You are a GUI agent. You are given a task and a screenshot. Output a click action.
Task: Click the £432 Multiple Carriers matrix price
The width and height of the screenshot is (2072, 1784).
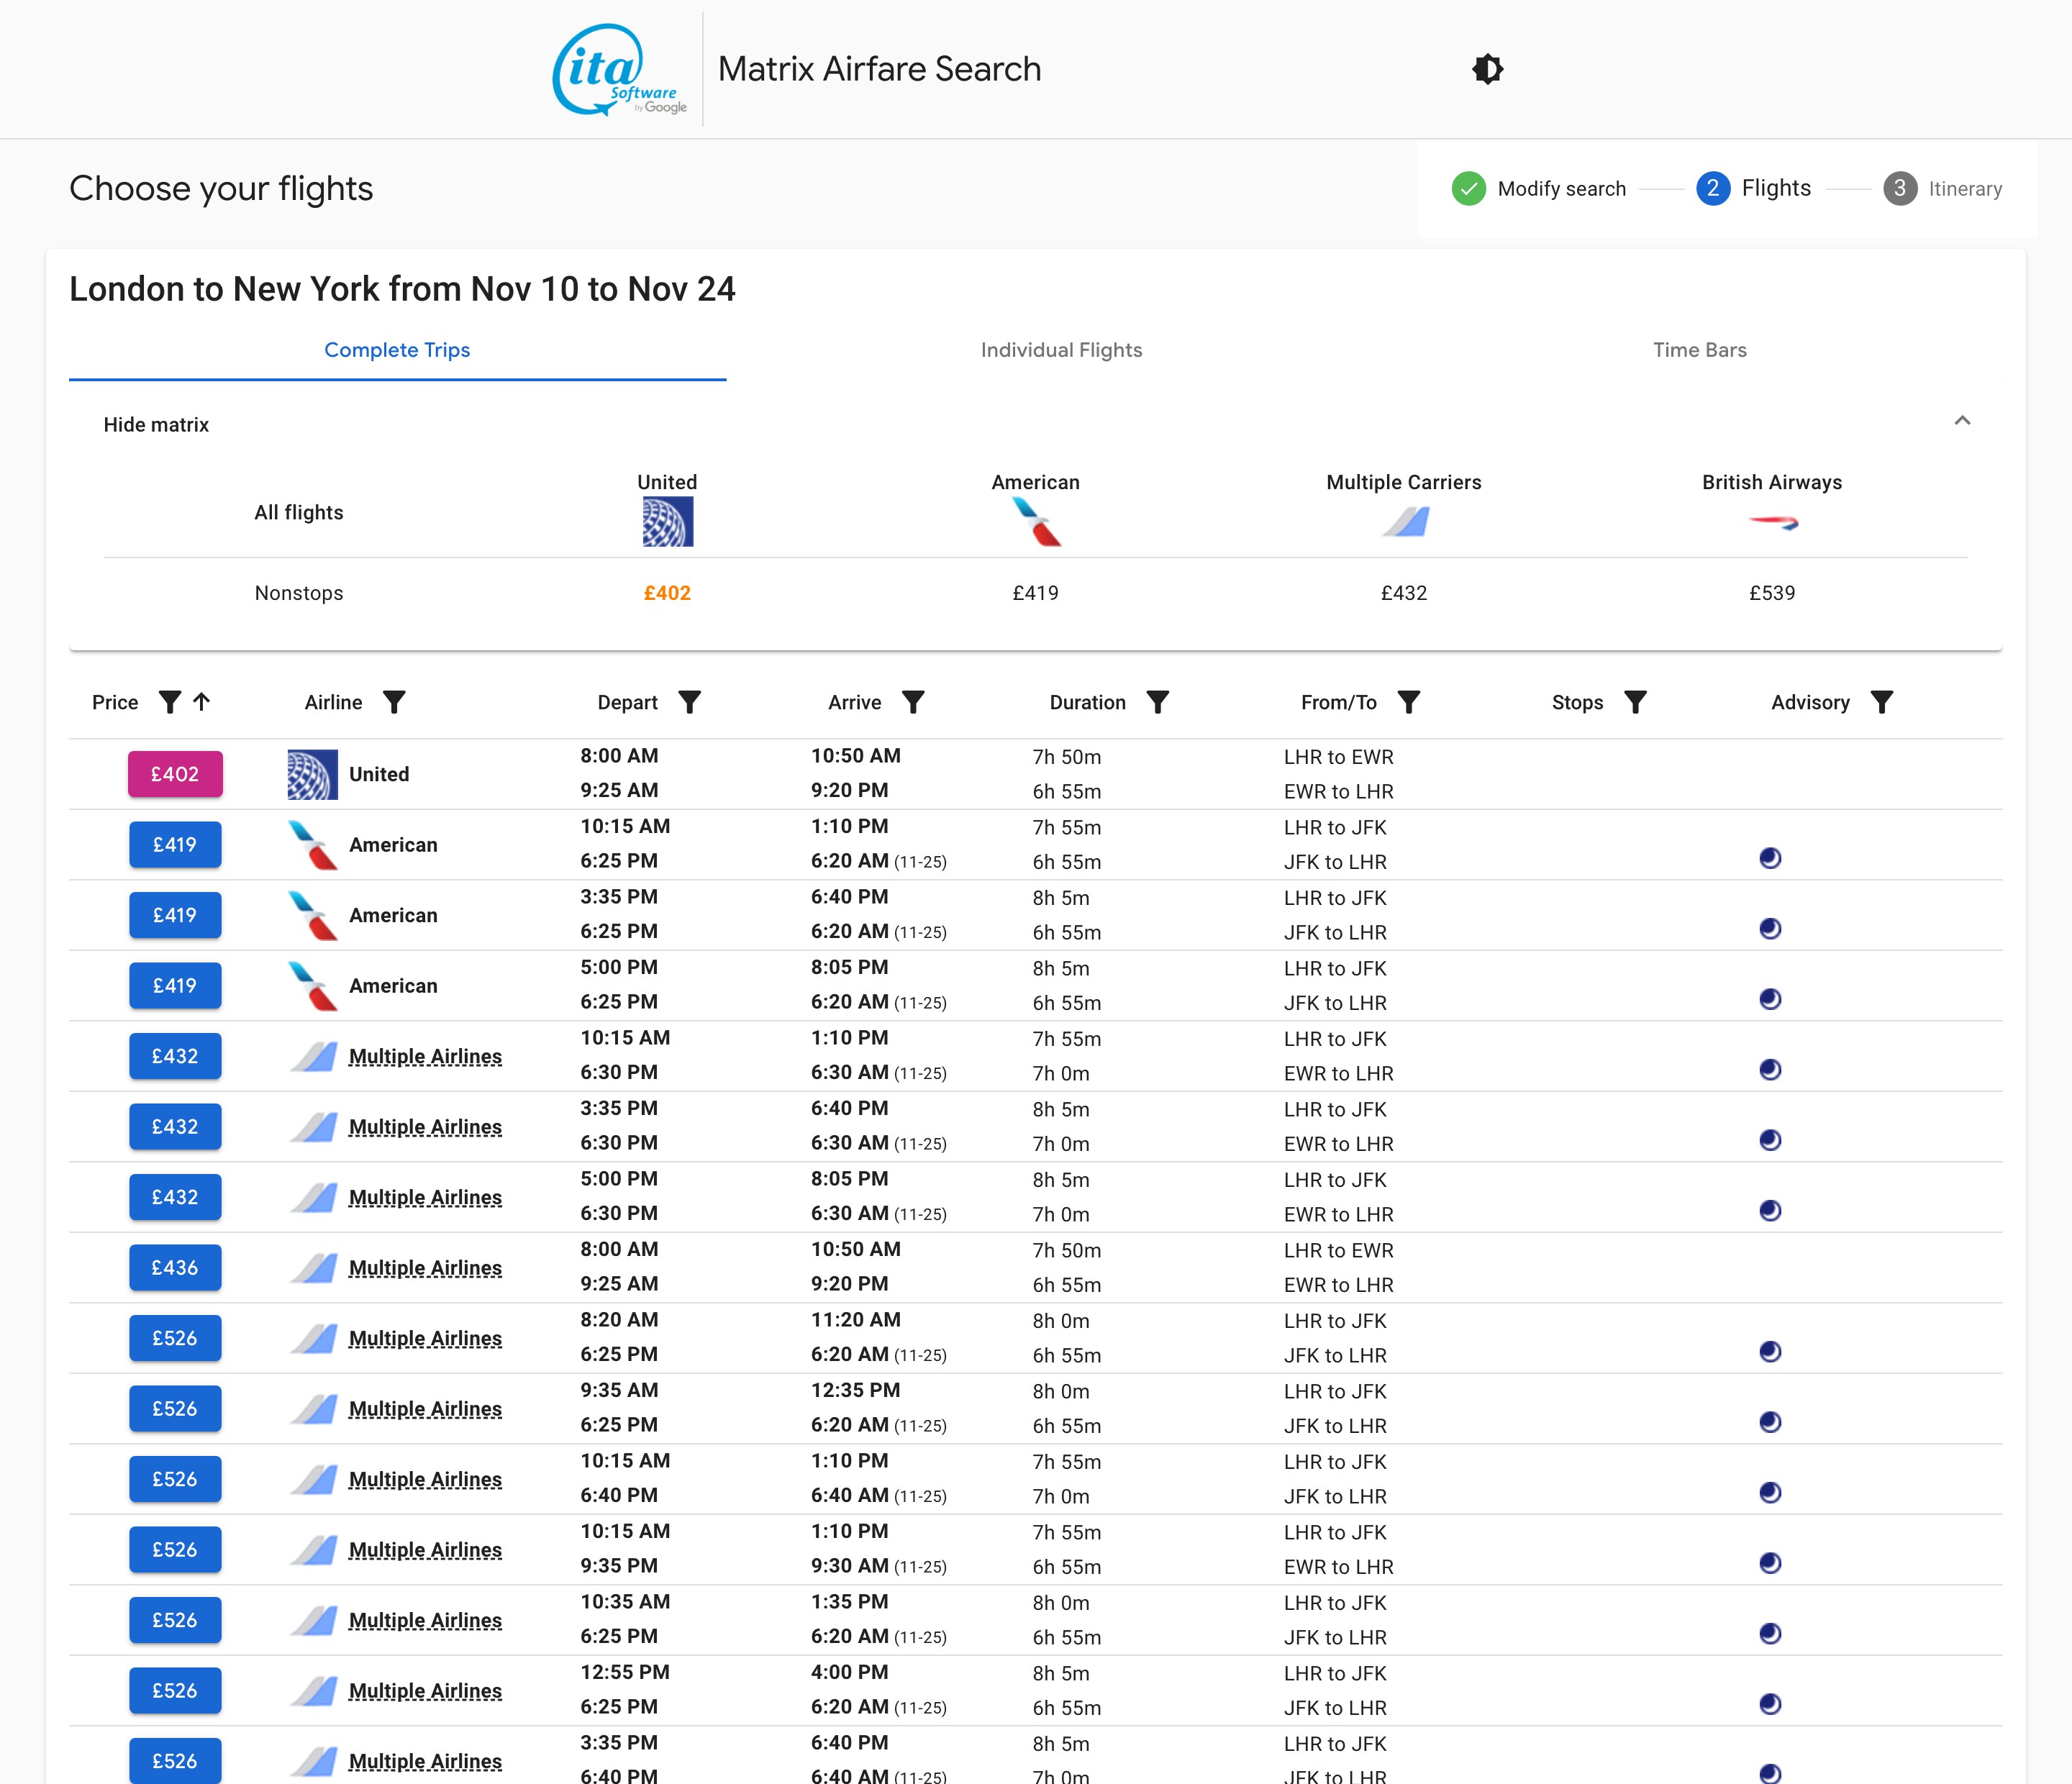1404,593
